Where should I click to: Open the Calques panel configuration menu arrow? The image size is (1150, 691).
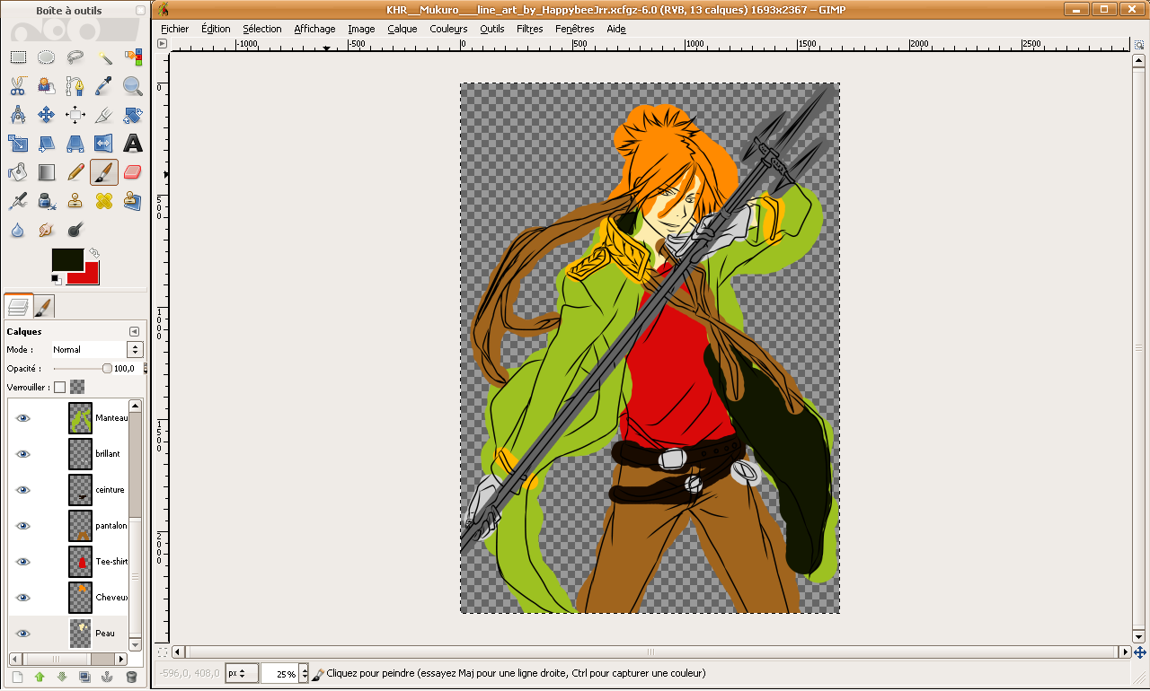(x=134, y=331)
